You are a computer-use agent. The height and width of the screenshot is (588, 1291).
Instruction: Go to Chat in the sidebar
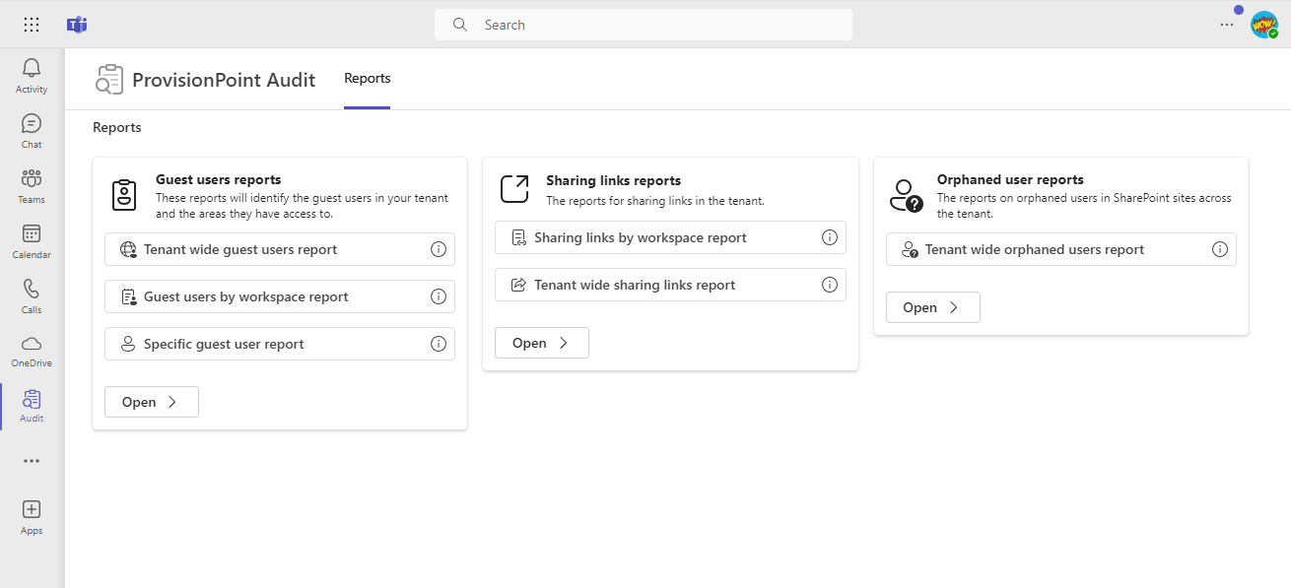[32, 131]
